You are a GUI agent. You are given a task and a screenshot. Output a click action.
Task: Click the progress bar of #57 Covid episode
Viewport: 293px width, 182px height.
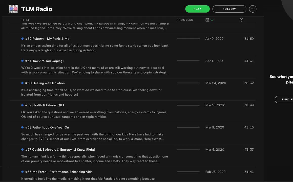coord(188,150)
